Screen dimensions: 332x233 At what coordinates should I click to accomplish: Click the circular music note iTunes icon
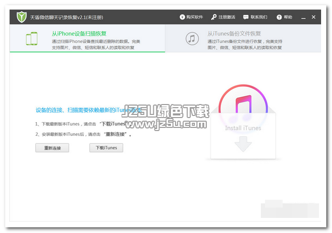[192, 38]
